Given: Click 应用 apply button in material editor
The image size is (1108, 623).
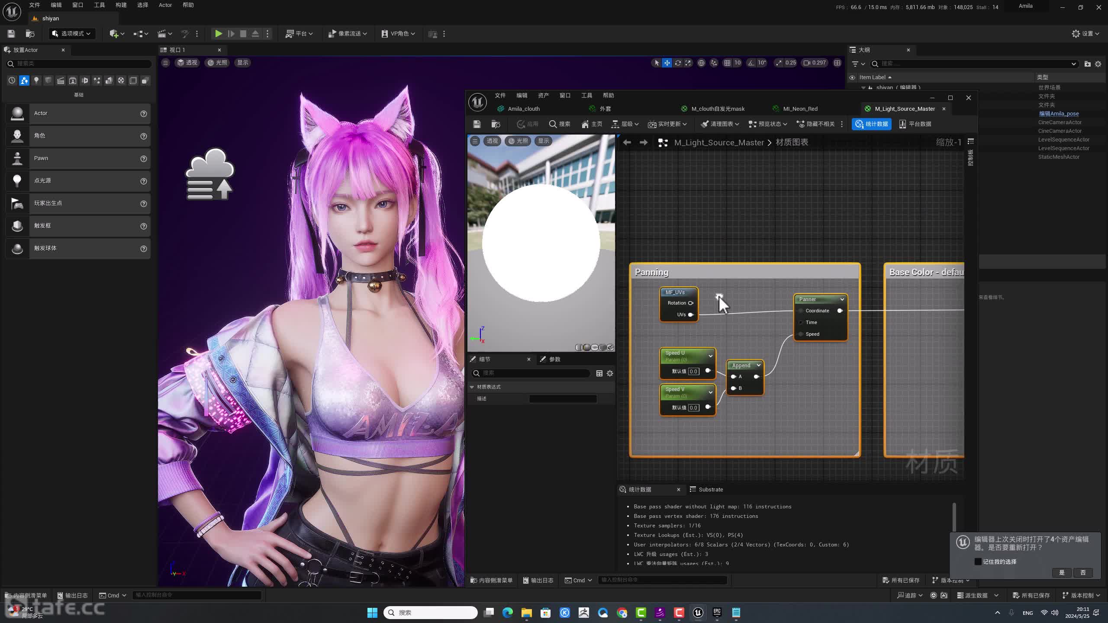Looking at the screenshot, I should click(527, 124).
